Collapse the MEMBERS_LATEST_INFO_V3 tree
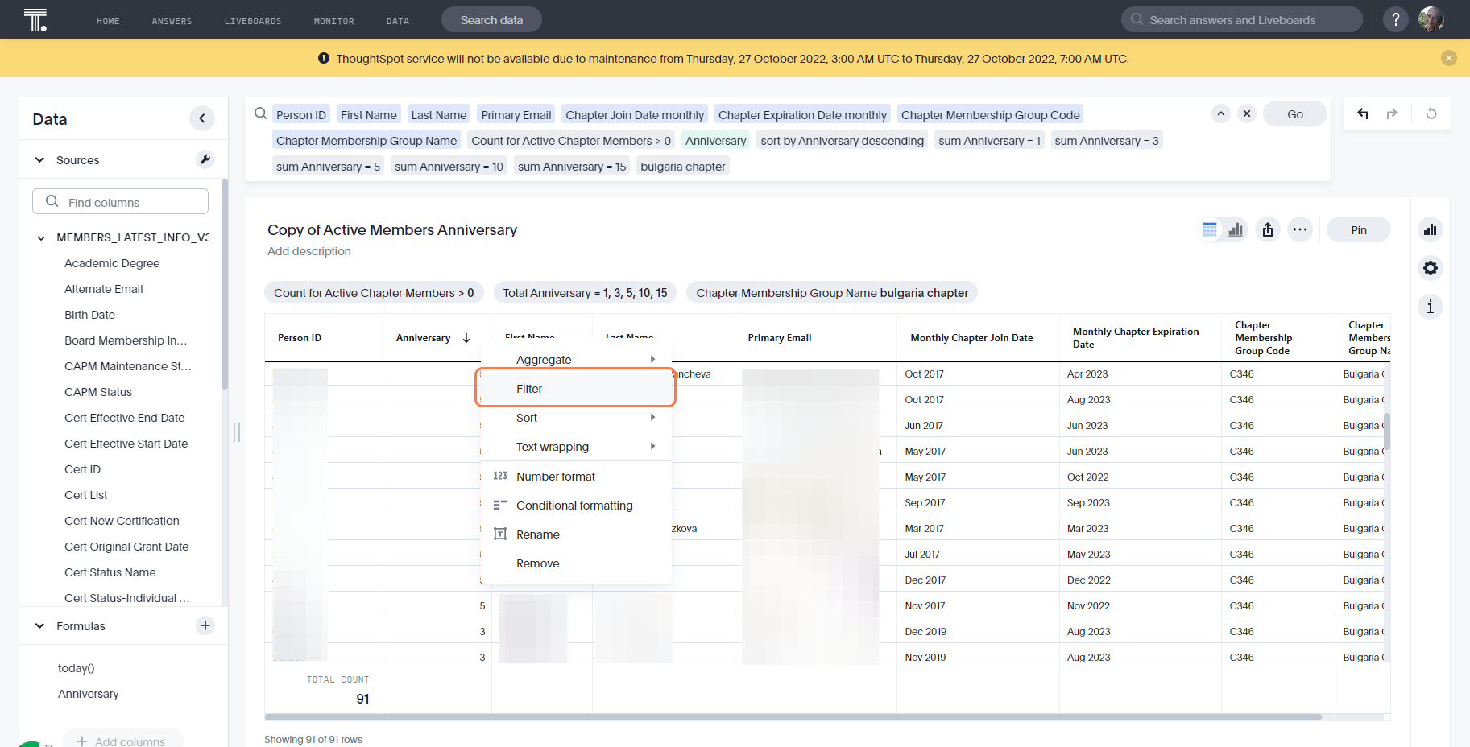Image resolution: width=1470 pixels, height=747 pixels. [41, 237]
